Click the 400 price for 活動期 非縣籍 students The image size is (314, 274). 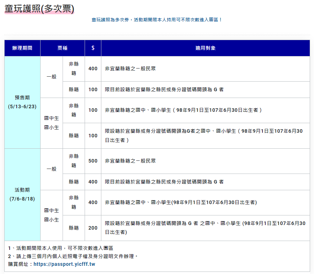(93, 202)
